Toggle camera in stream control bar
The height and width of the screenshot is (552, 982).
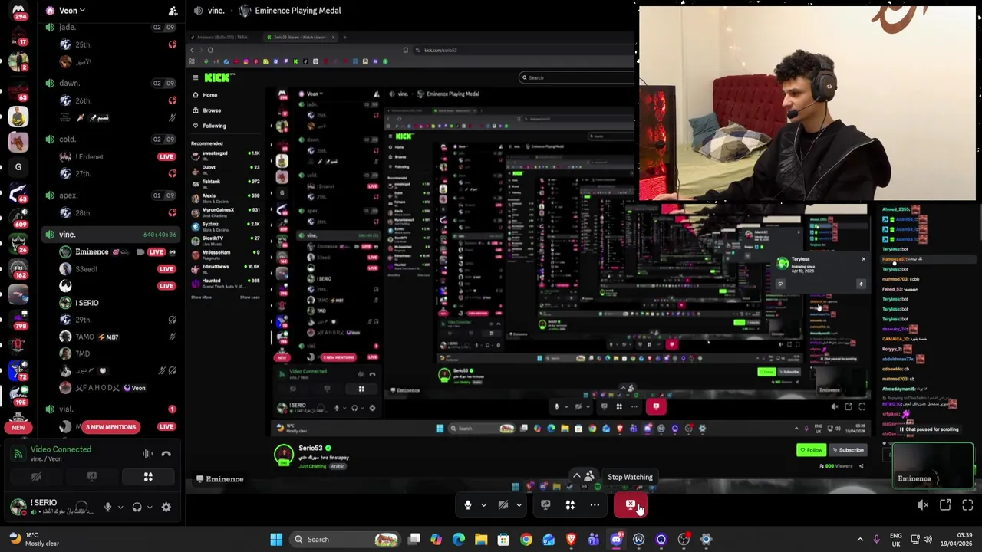point(503,505)
